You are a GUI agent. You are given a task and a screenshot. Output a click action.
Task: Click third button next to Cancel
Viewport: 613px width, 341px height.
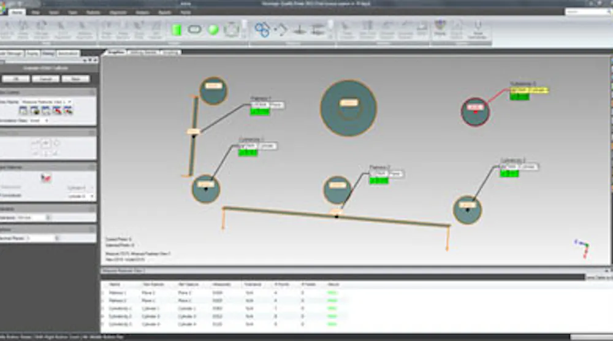(75, 79)
